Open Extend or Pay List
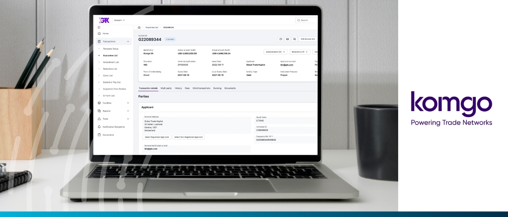This screenshot has height=217, width=508. [112, 82]
